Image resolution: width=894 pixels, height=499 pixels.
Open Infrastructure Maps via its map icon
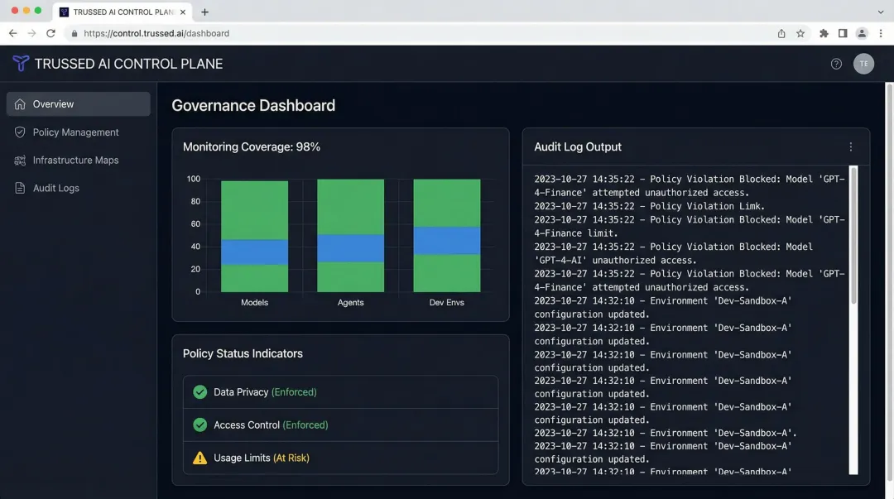(x=18, y=160)
